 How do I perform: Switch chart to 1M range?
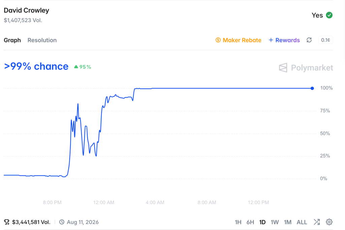(288, 222)
